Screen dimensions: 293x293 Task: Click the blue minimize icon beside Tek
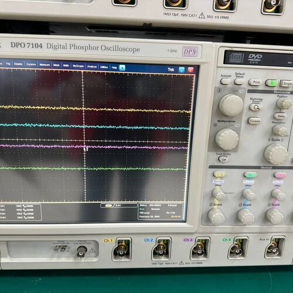pyautogui.click(x=182, y=70)
